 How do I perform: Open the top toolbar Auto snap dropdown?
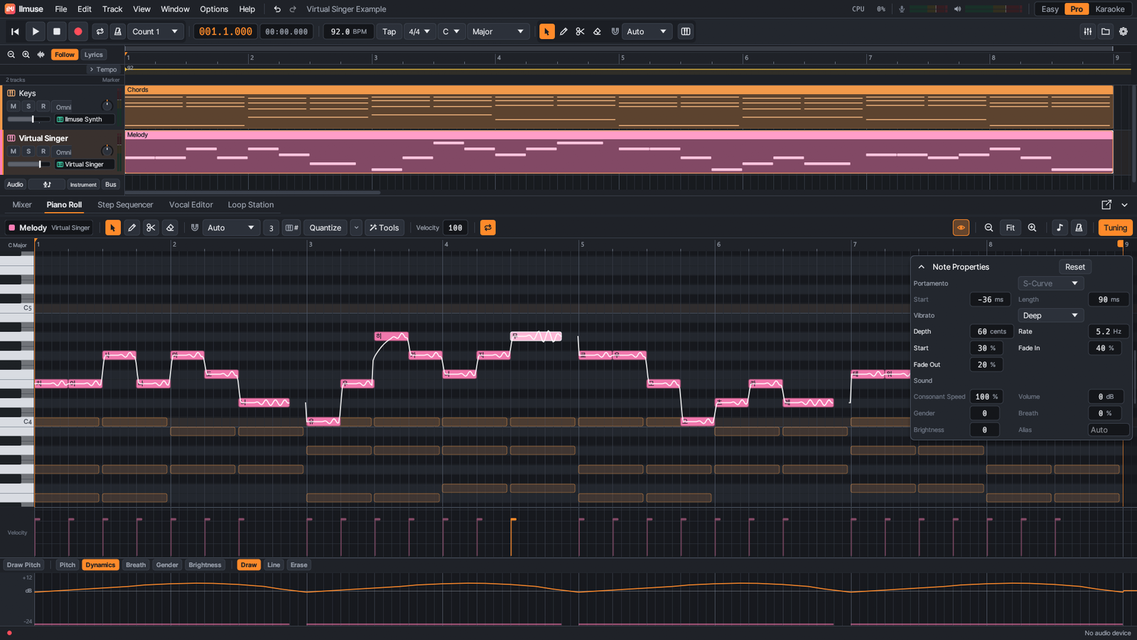(647, 31)
